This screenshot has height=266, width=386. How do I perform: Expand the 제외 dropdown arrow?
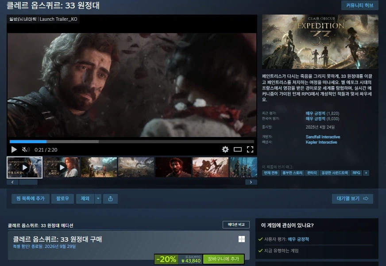tap(98, 199)
